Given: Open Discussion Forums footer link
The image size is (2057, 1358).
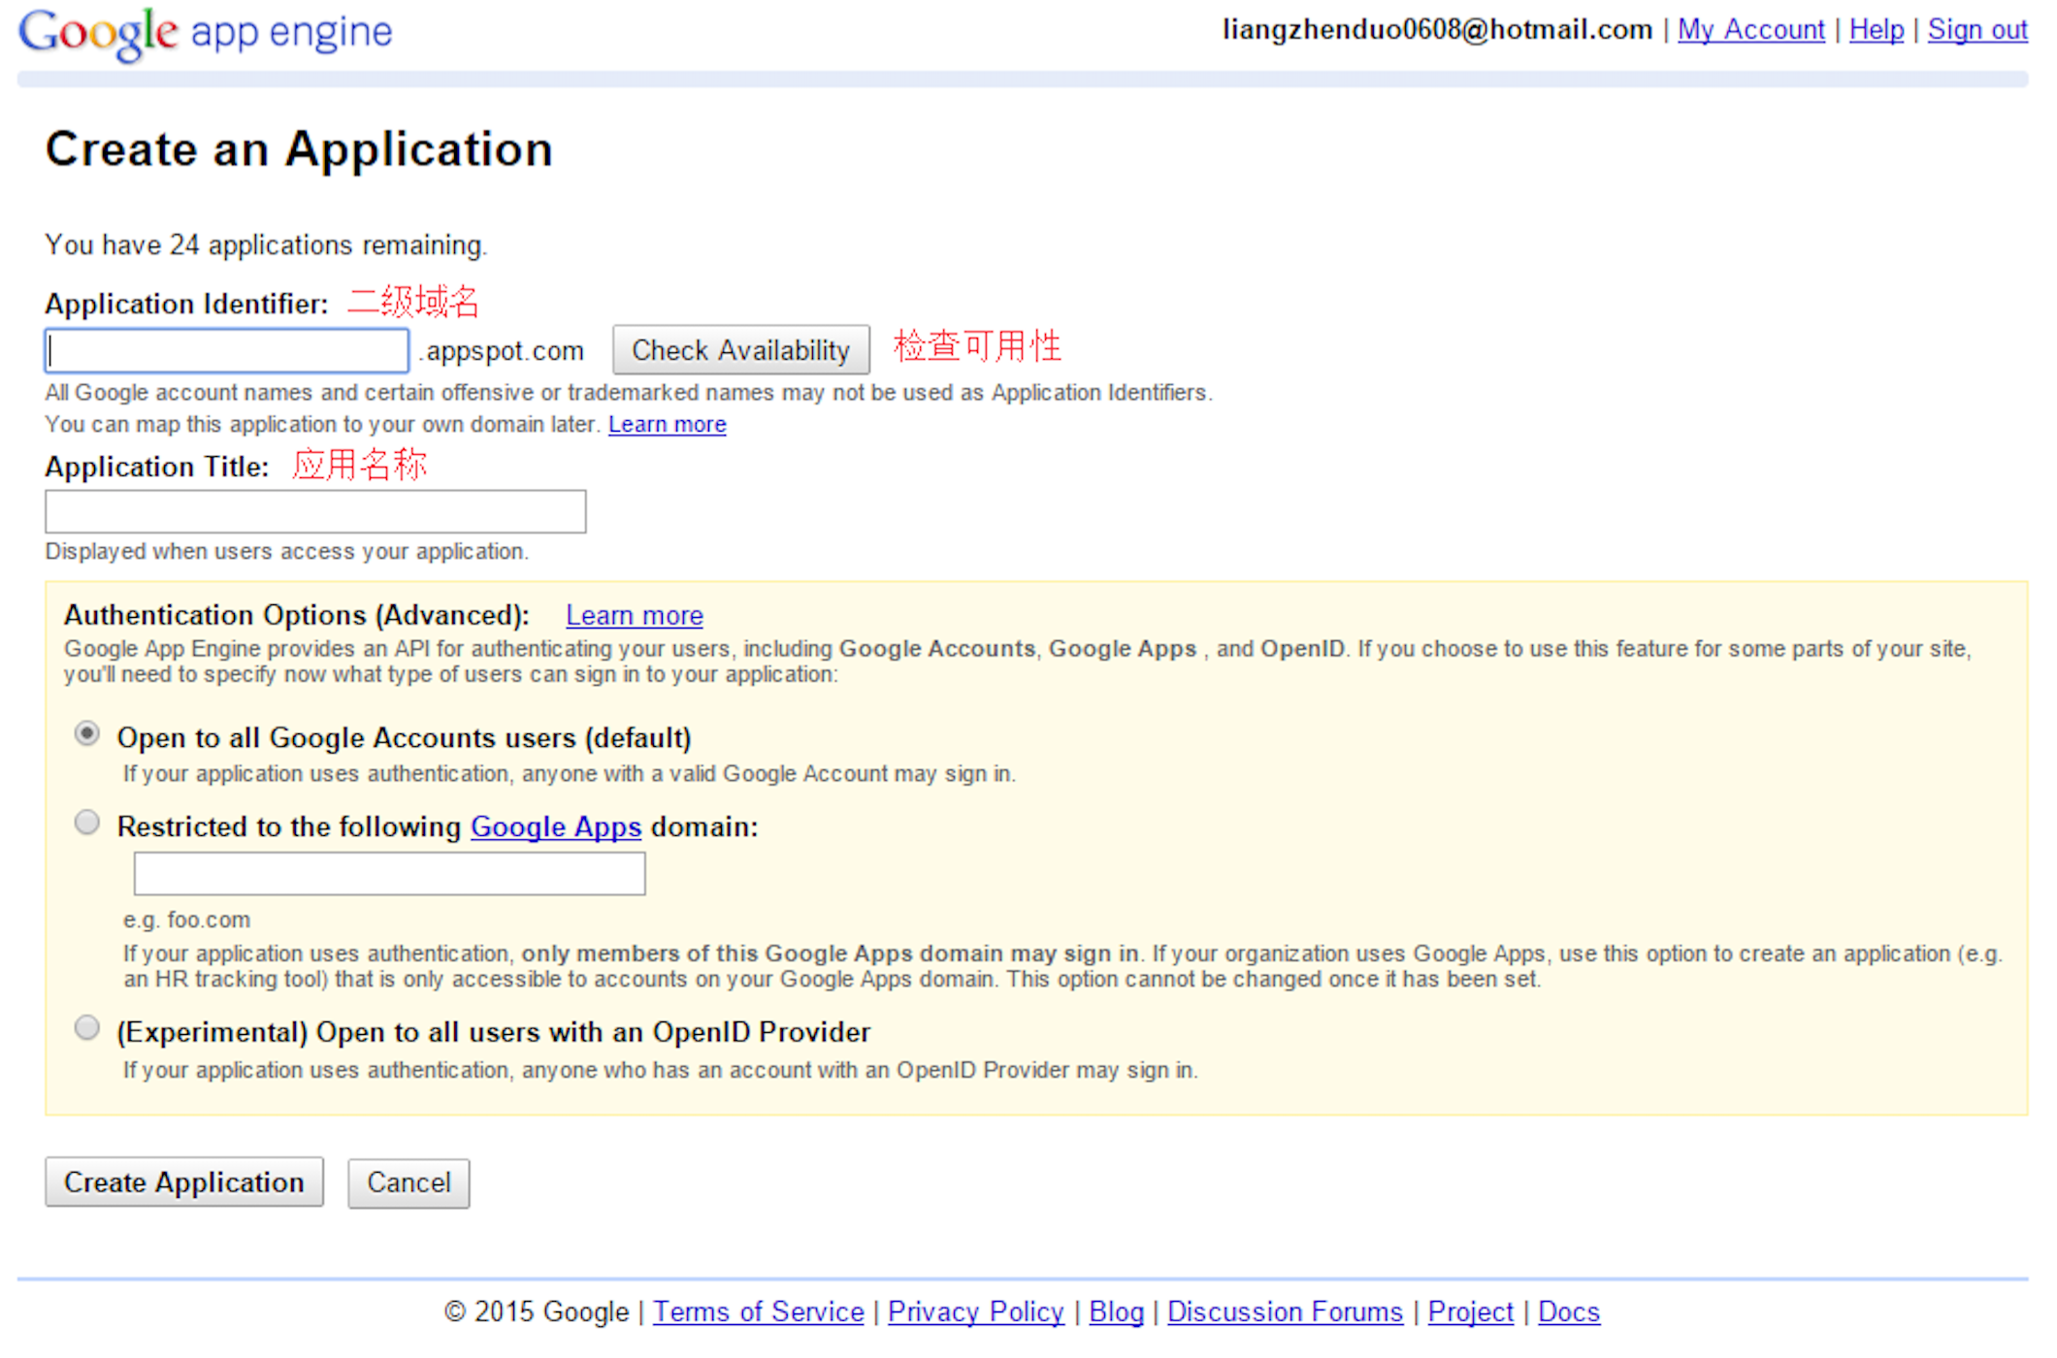Looking at the screenshot, I should pyautogui.click(x=1286, y=1312).
